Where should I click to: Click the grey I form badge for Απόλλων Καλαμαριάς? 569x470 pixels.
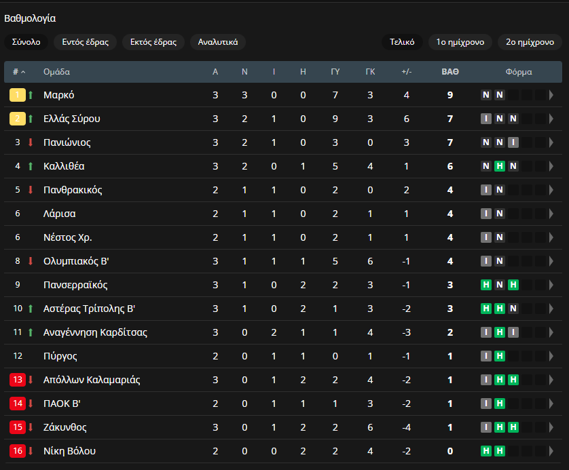[x=486, y=380]
